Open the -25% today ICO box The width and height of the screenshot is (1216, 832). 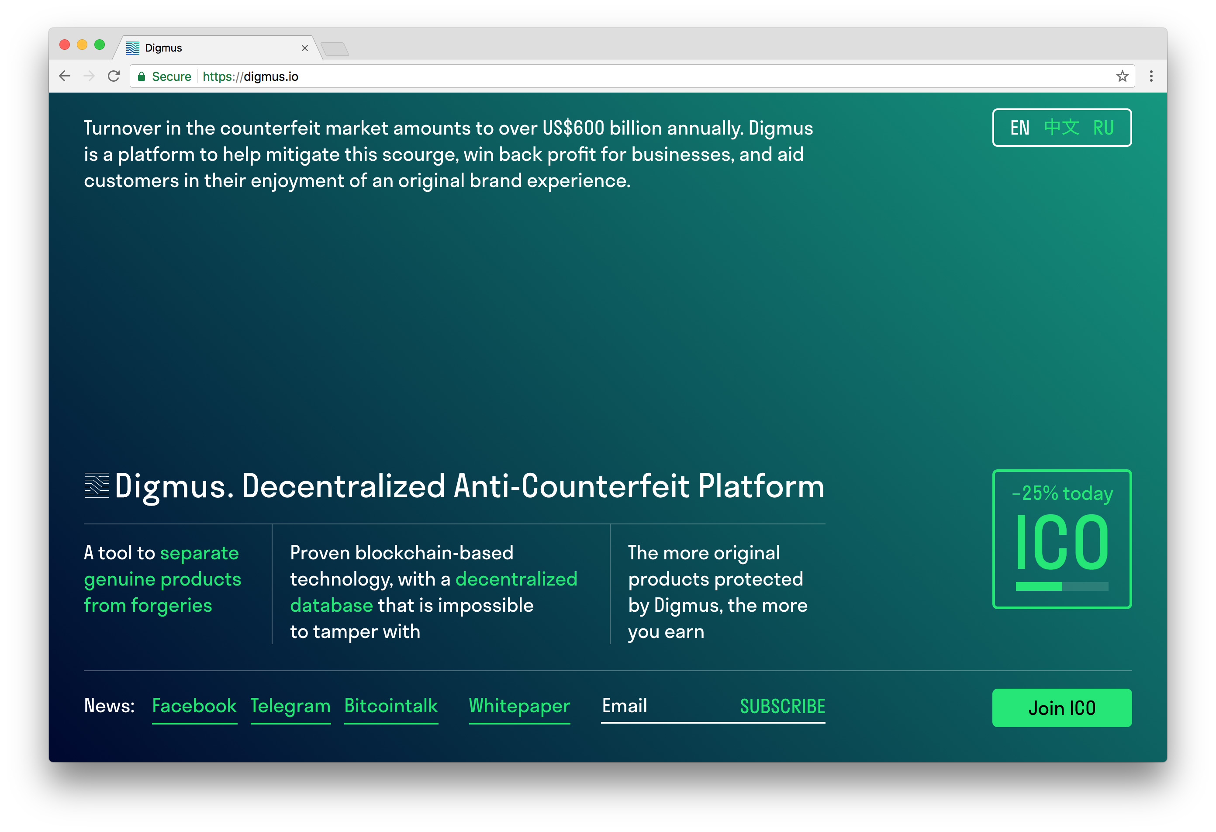[x=1062, y=539]
